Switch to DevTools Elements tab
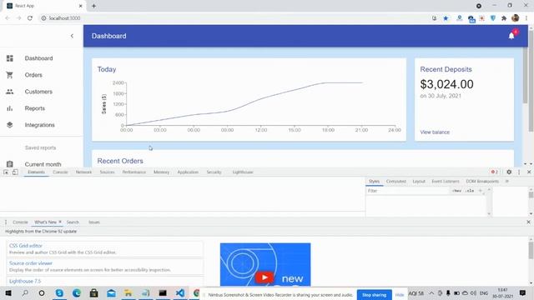 coord(36,172)
